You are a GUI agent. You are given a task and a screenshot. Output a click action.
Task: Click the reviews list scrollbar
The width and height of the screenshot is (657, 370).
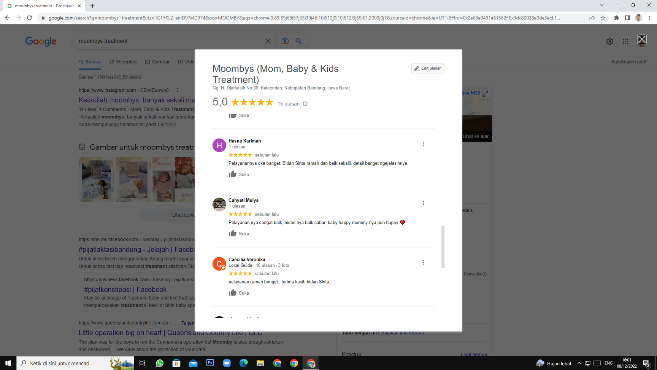(443, 247)
